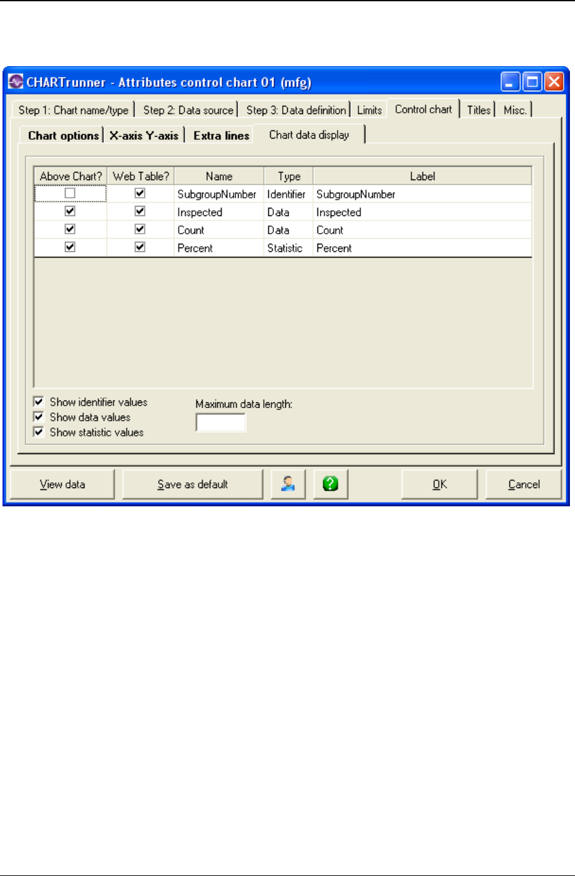
Task: Click the Name column header
Action: pos(219,176)
